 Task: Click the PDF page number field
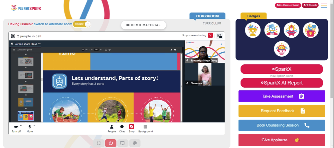83,50
